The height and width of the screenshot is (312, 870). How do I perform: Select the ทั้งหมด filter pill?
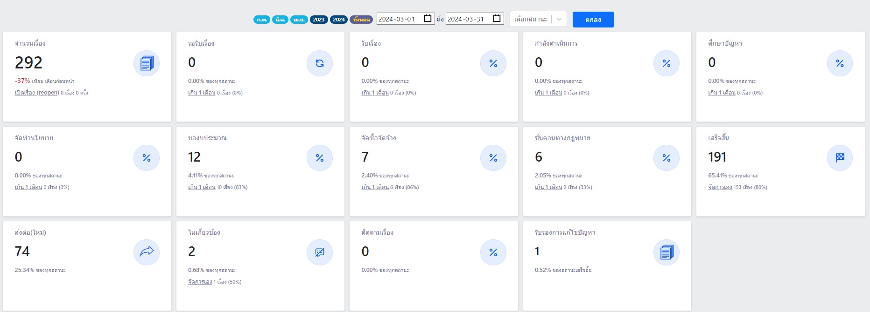361,20
